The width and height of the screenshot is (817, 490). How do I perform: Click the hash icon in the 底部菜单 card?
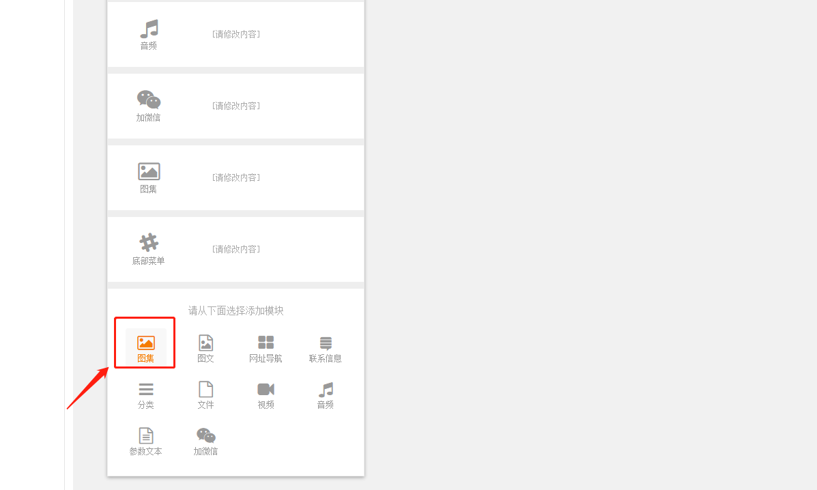point(149,242)
